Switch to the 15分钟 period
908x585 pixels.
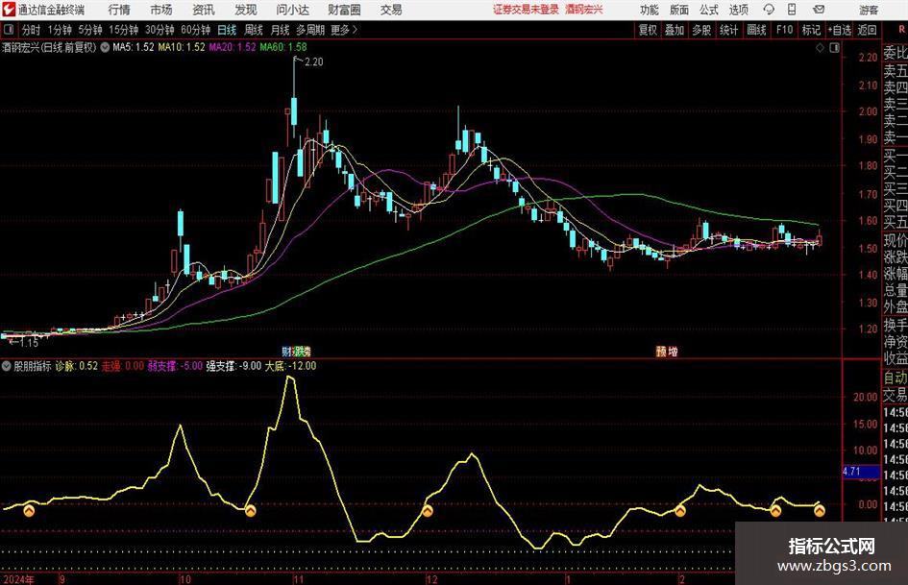tap(124, 29)
